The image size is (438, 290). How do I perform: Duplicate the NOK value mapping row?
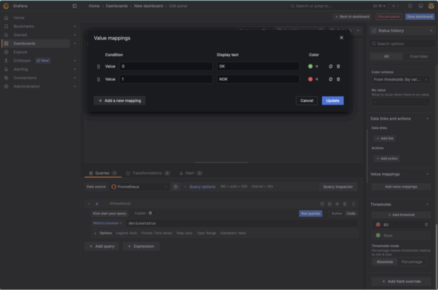[x=330, y=79]
